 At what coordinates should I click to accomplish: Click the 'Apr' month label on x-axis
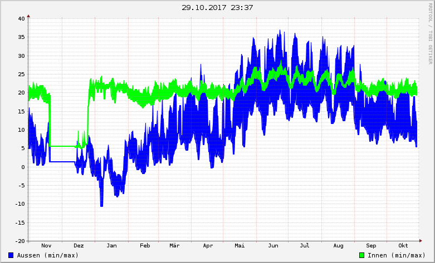coord(208,246)
